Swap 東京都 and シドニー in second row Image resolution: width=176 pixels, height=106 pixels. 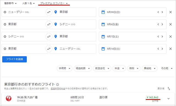point(49,24)
